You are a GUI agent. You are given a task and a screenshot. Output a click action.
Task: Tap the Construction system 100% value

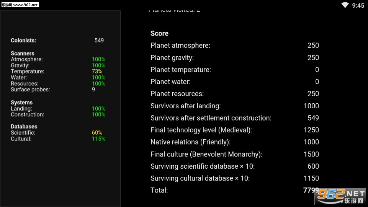tap(98, 114)
